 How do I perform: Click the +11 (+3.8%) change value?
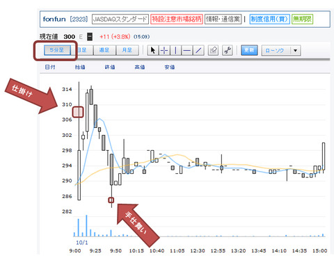(x=115, y=37)
